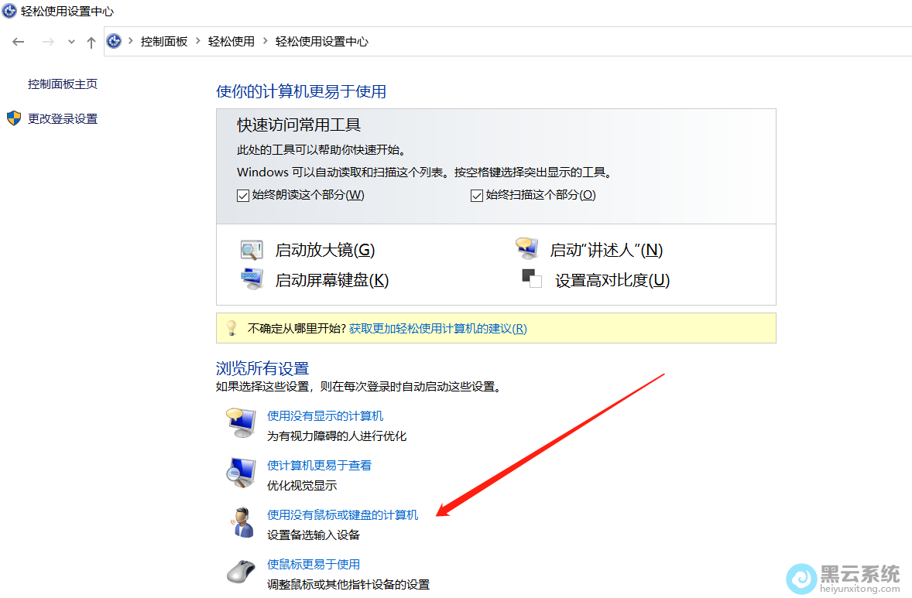Select the magnifier icon to start 放大镜
The width and height of the screenshot is (912, 598).
(250, 249)
